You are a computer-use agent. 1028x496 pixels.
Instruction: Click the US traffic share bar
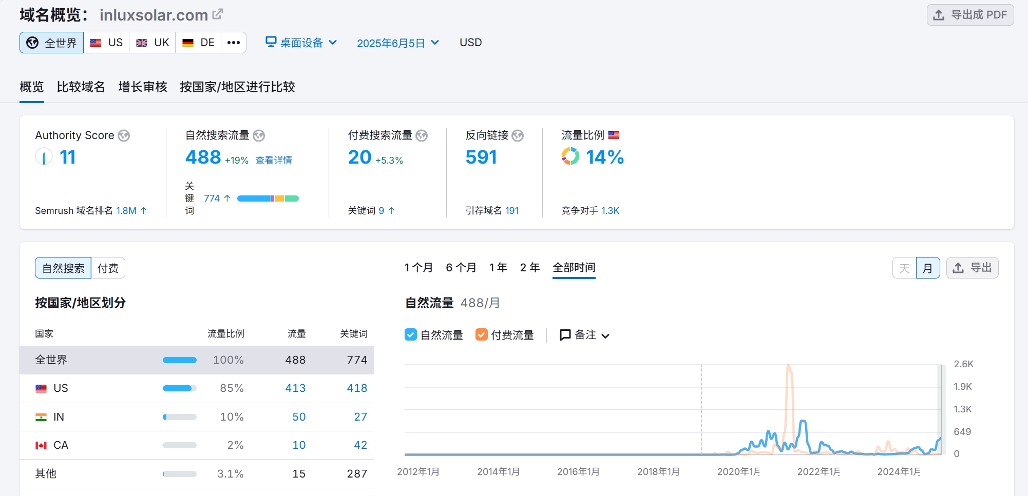click(180, 388)
